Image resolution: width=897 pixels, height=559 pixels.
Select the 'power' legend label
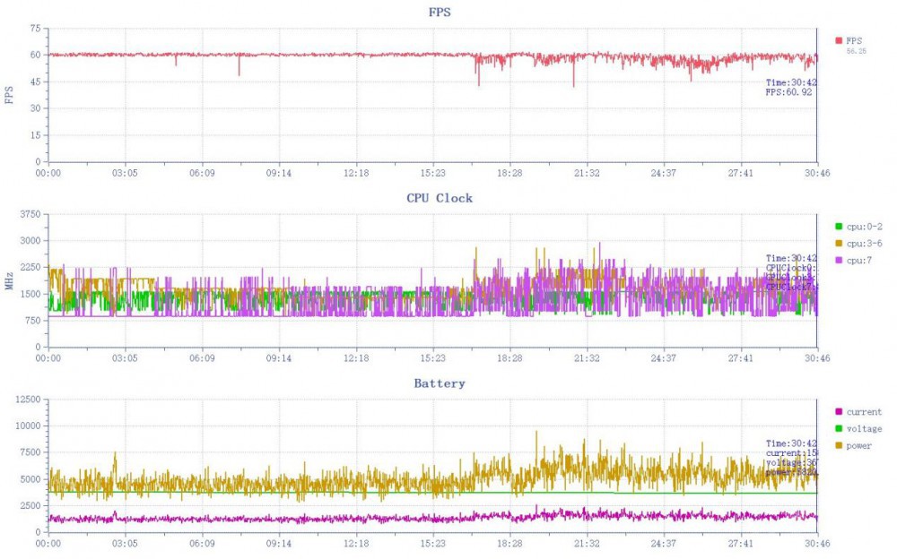[x=858, y=446]
